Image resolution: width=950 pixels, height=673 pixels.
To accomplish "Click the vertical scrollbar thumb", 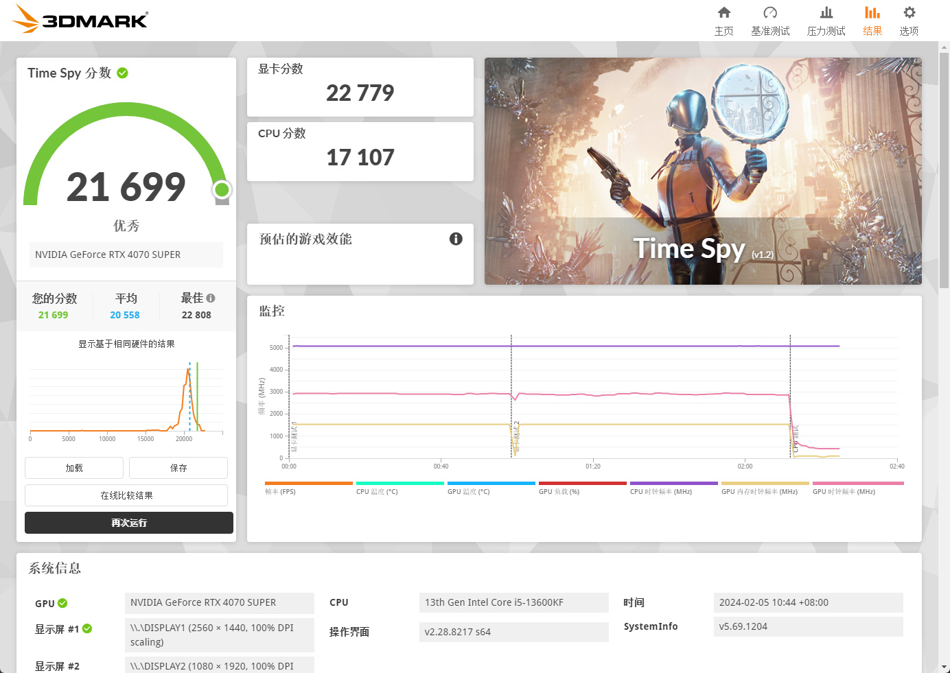I will click(x=944, y=170).
